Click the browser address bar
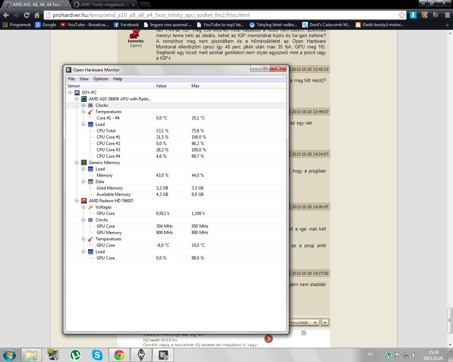 coord(223,15)
